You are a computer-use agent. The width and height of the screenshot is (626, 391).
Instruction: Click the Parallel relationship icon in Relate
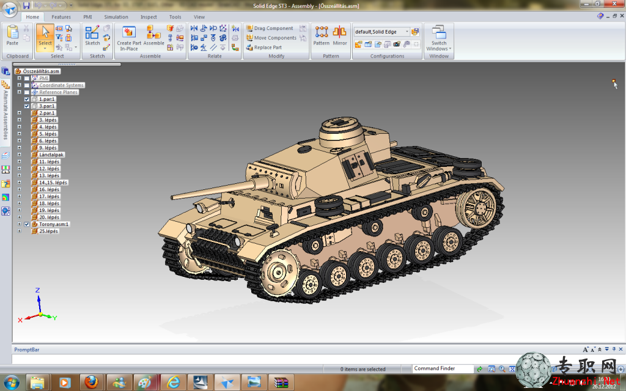213,48
